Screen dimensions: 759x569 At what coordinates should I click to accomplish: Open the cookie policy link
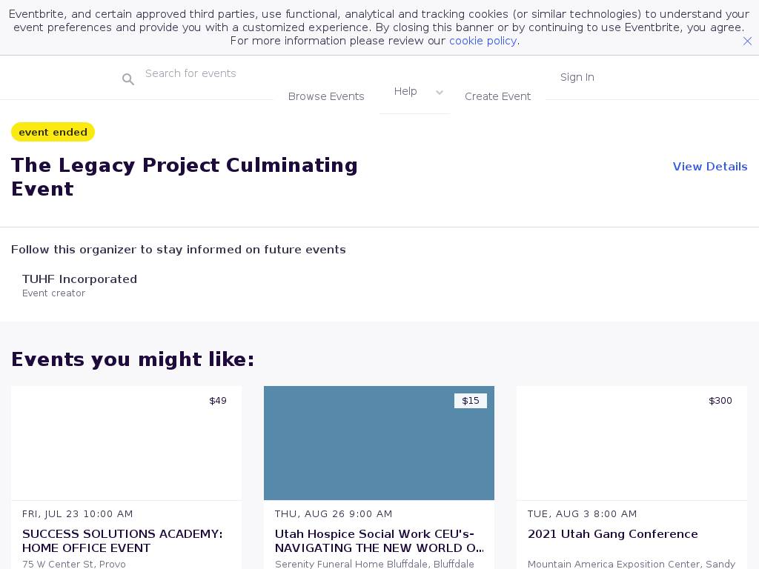pyautogui.click(x=483, y=41)
